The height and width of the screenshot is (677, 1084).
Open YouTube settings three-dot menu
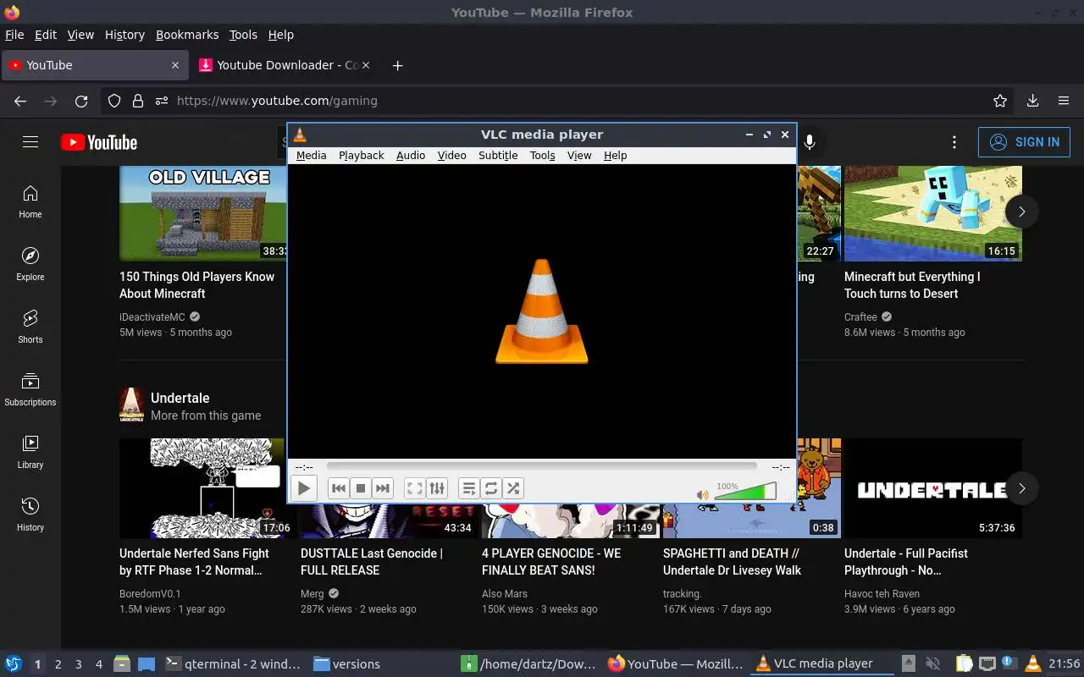coord(954,142)
